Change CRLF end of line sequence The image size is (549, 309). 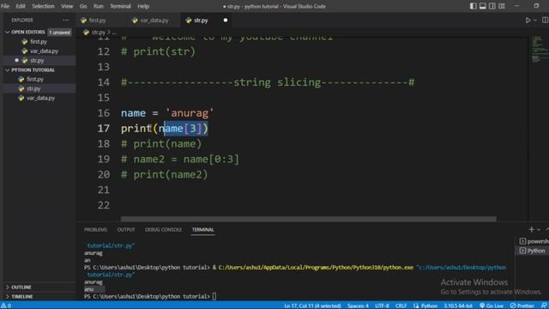pos(401,306)
